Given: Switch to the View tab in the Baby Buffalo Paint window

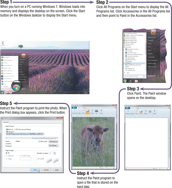Looking at the screenshot, I should (x=84, y=108).
